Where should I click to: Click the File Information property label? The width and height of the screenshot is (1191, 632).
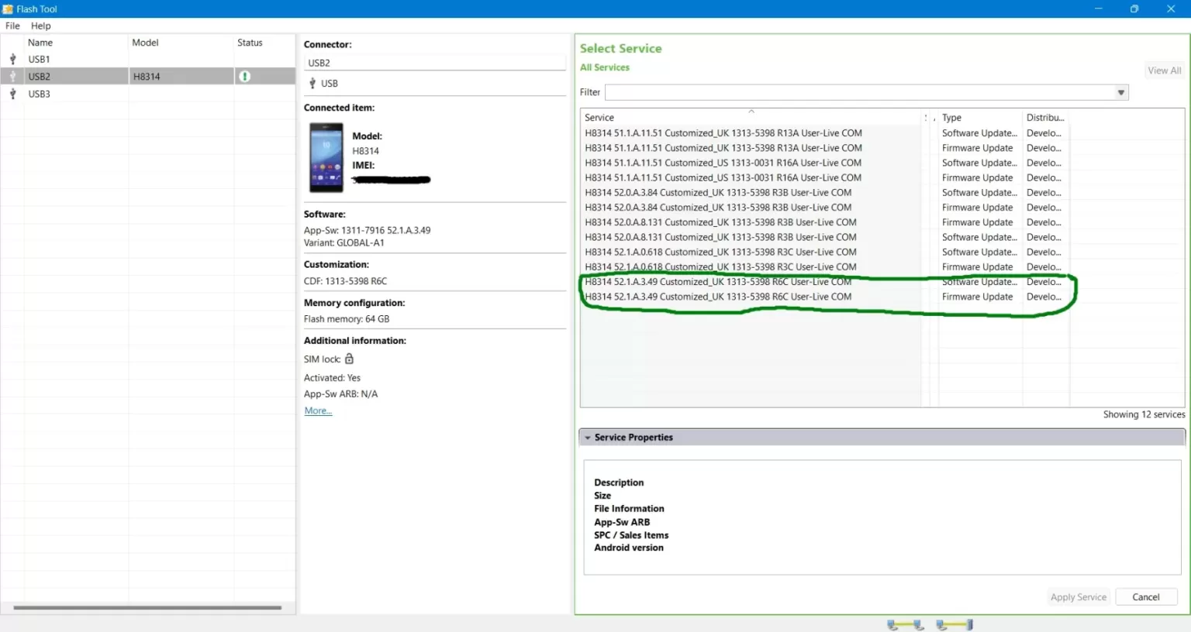[x=629, y=509]
